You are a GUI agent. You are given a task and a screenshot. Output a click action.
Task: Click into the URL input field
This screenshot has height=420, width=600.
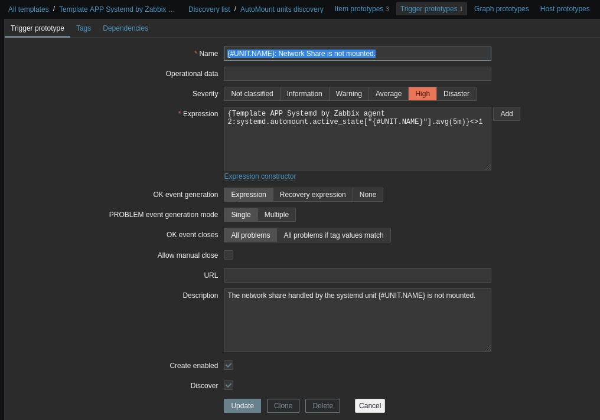[x=357, y=275]
